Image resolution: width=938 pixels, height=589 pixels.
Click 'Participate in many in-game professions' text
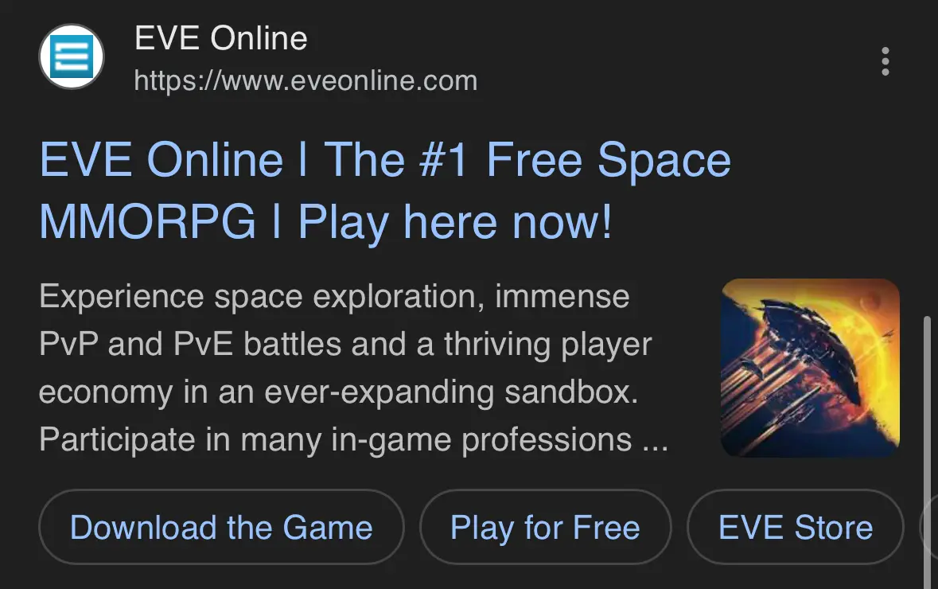pos(336,440)
